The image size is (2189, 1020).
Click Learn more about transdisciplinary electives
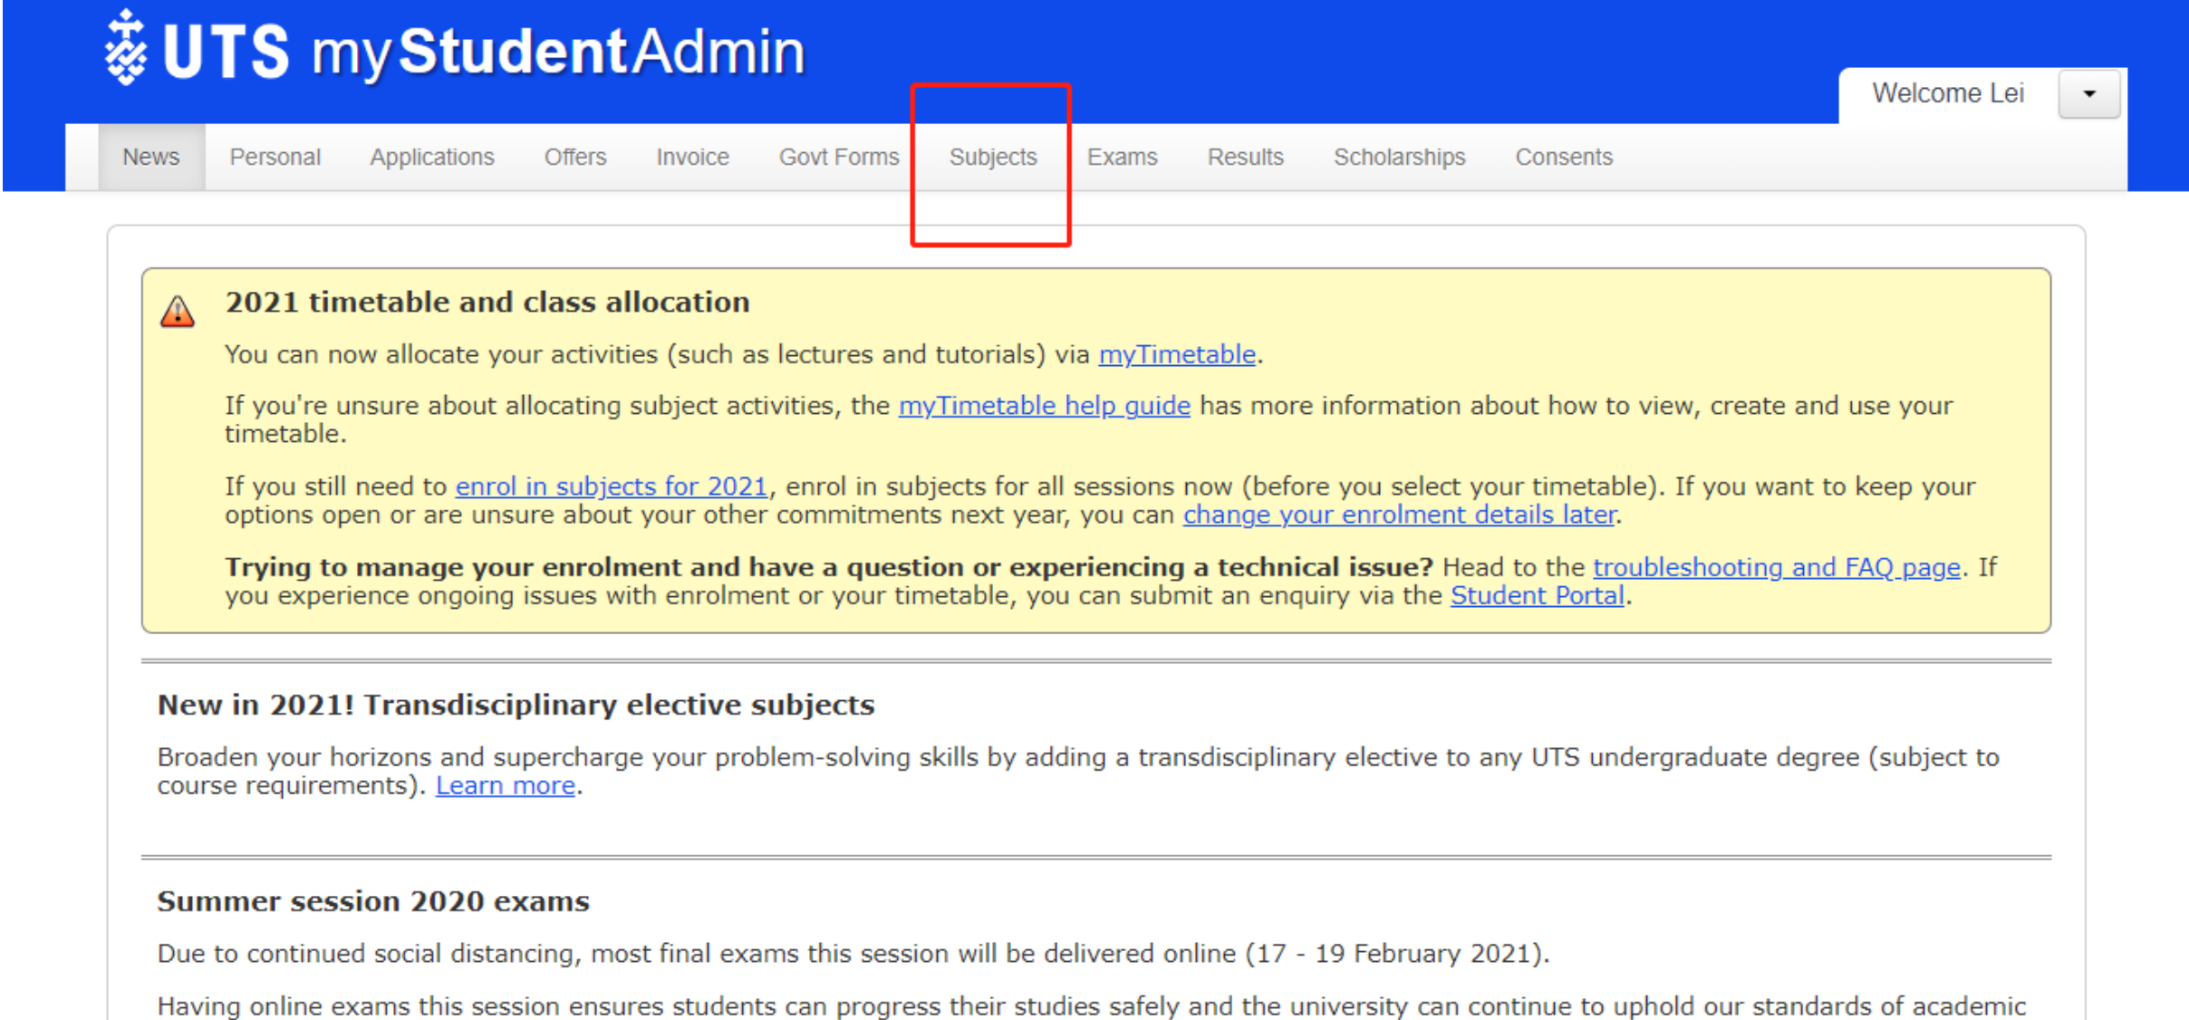506,785
